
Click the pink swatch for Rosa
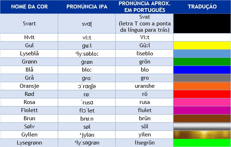202,102
